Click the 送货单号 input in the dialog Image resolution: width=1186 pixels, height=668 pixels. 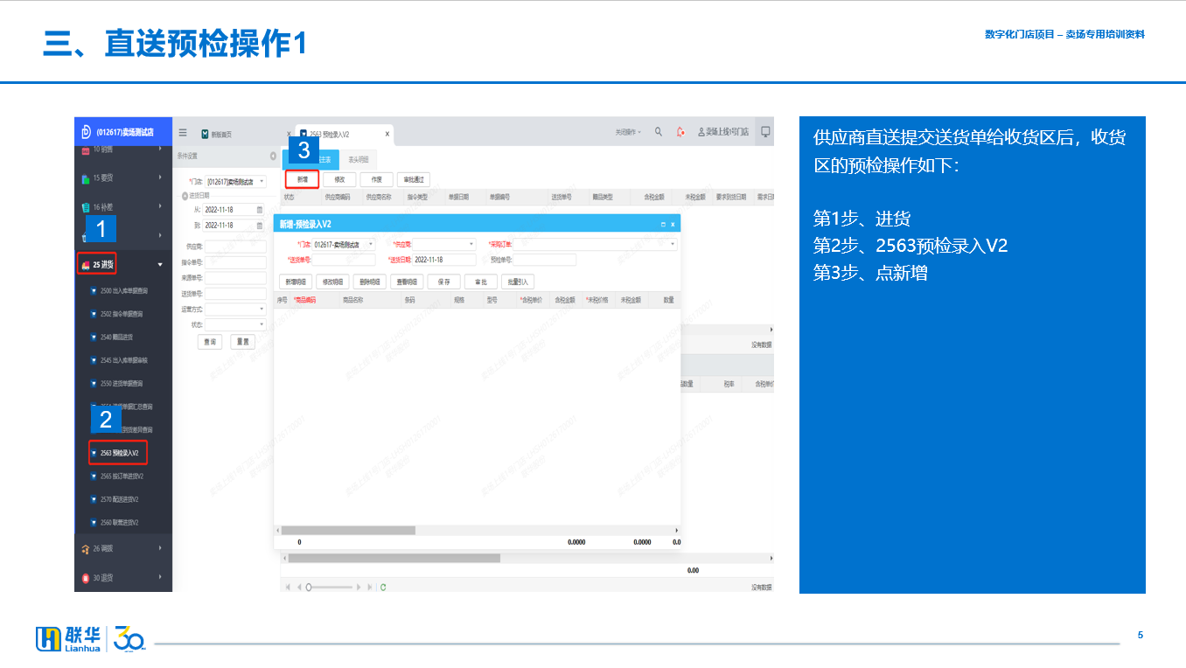pyautogui.click(x=344, y=260)
